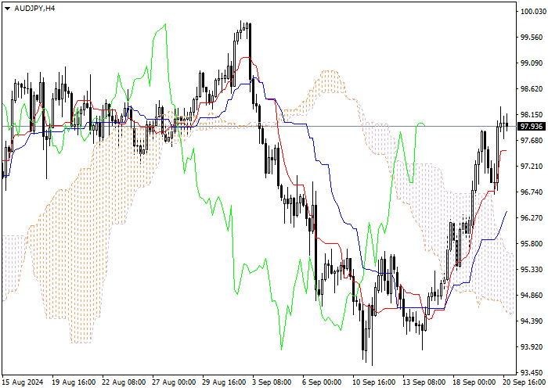Click the 27 Aug 00:00 time label

pyautogui.click(x=174, y=382)
